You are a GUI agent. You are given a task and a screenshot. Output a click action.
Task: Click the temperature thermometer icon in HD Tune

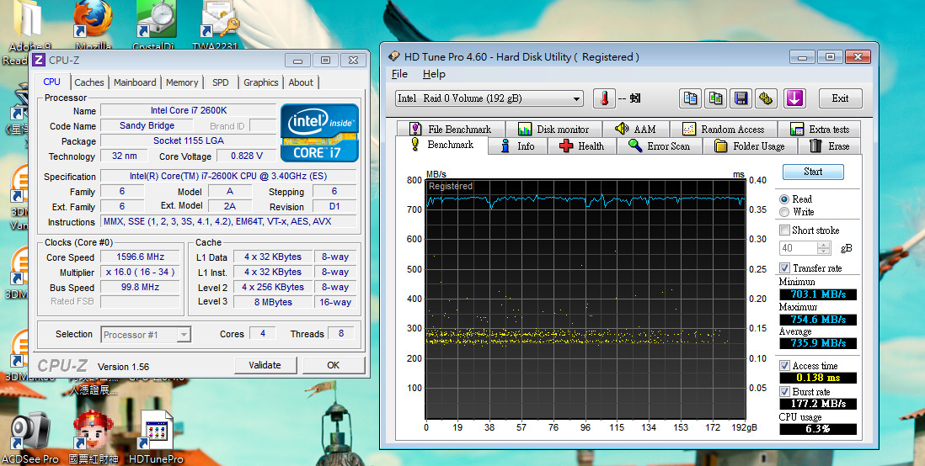[x=604, y=98]
